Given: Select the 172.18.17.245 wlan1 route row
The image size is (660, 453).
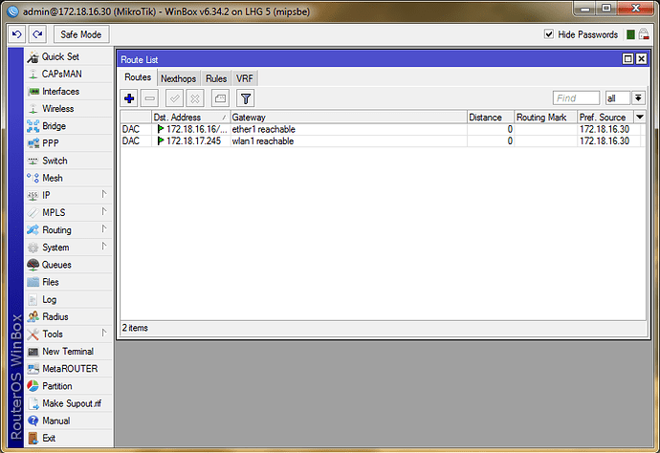Looking at the screenshot, I should point(287,141).
